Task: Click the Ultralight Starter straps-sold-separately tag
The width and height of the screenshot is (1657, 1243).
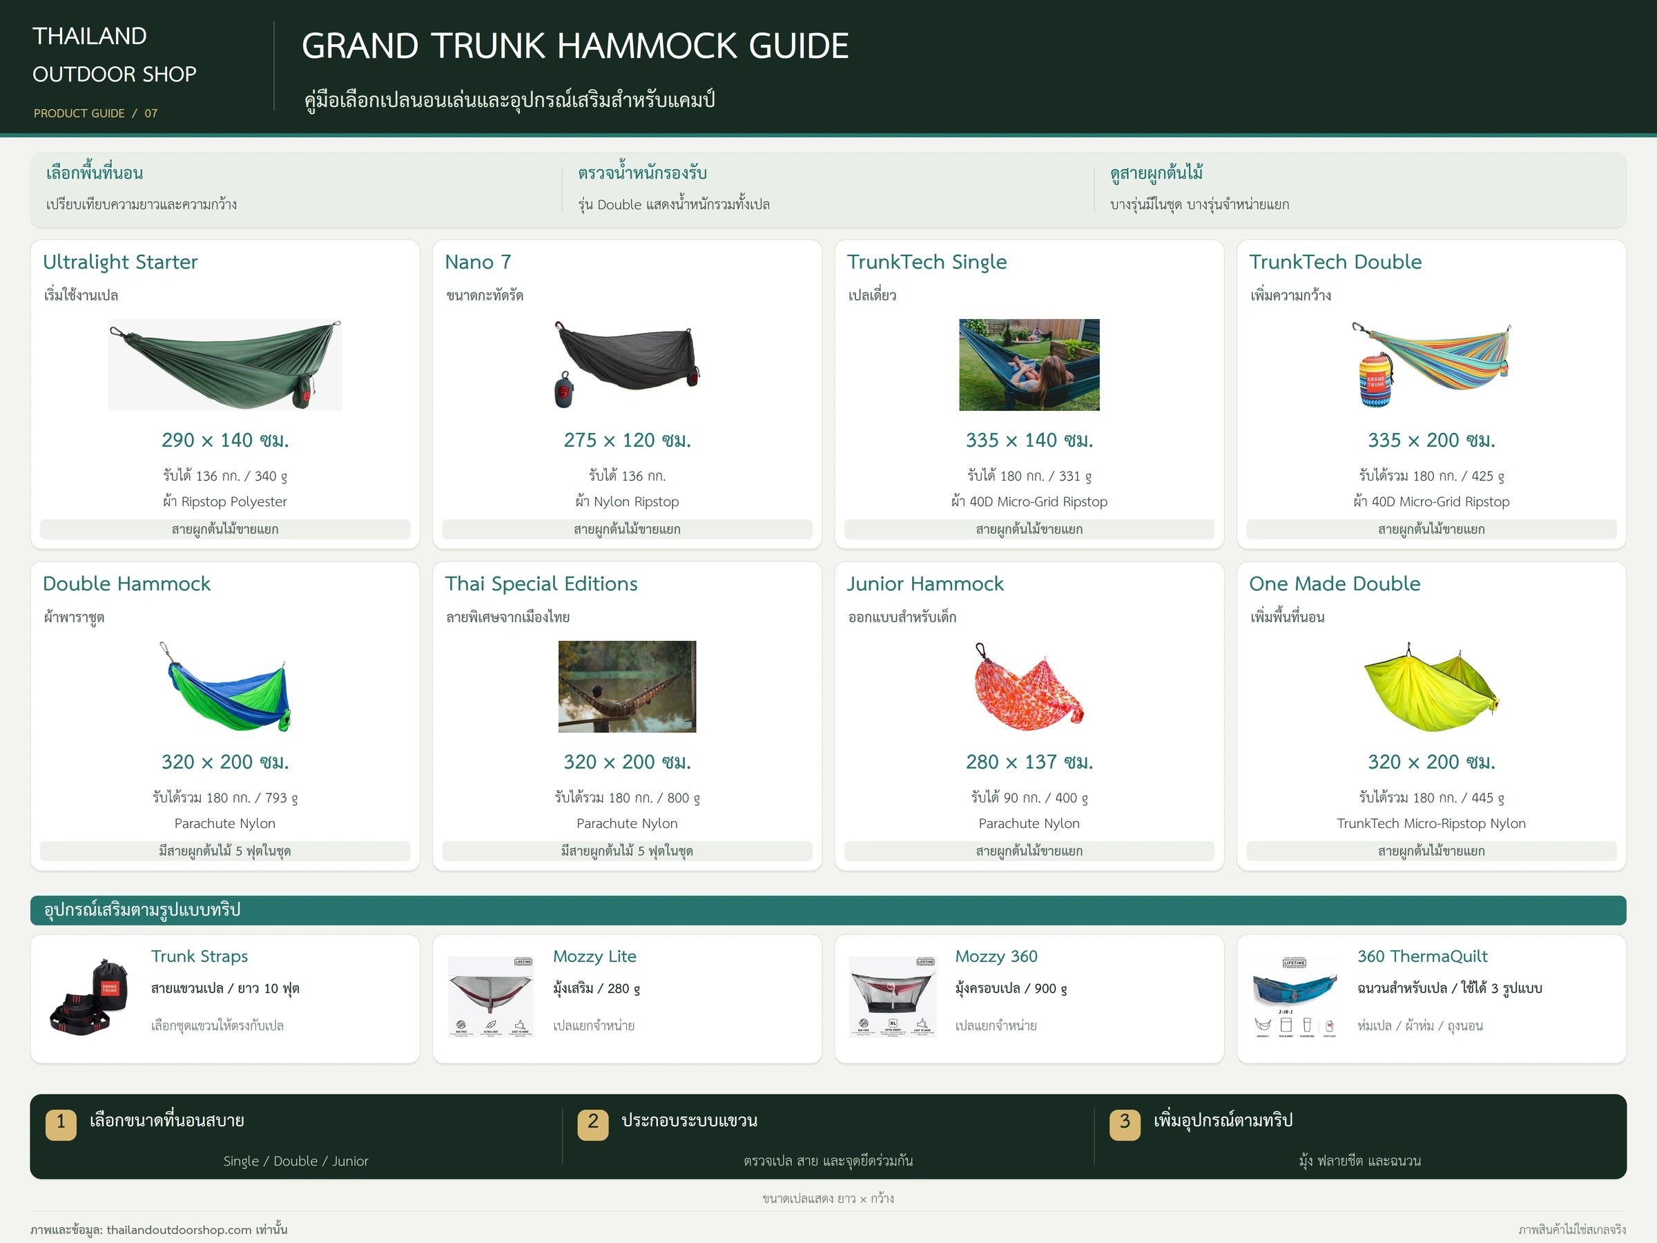Action: [224, 529]
